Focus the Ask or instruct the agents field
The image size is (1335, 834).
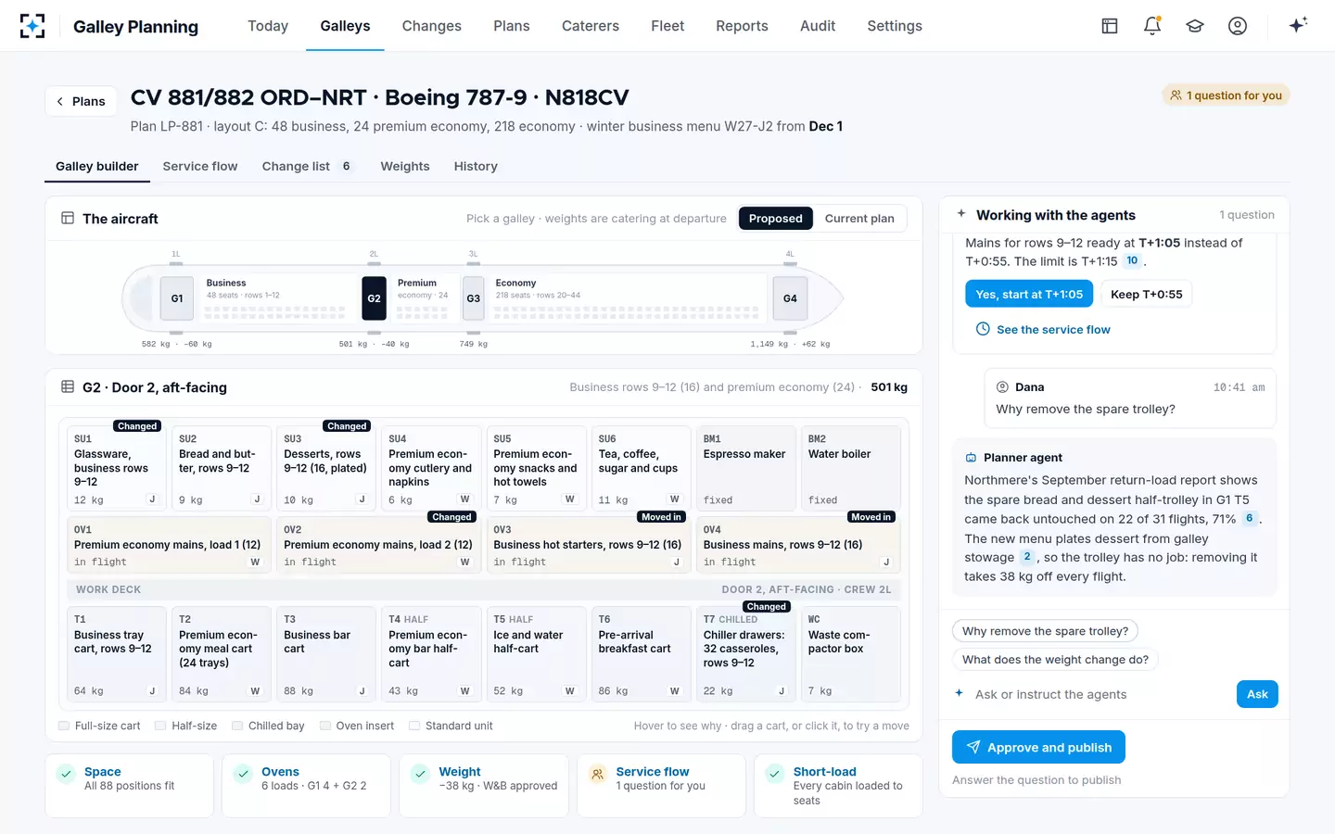click(1099, 694)
